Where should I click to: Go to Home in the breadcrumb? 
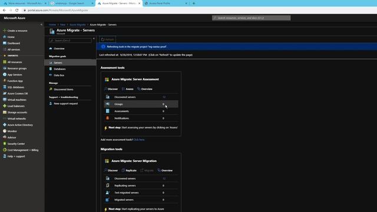tap(52, 25)
